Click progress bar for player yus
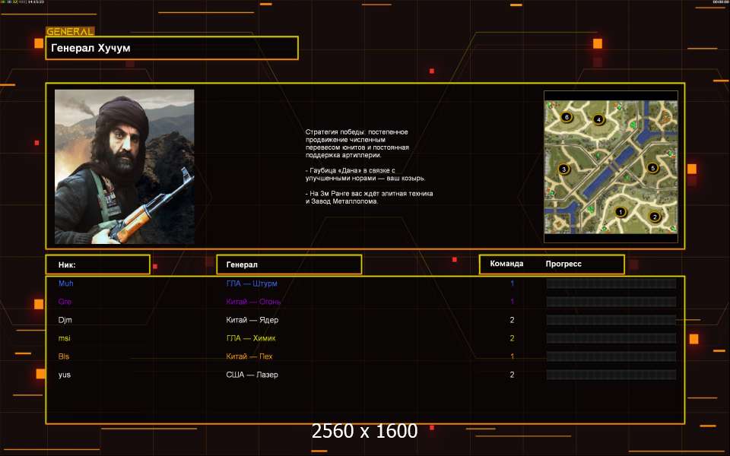The image size is (730, 456). [x=611, y=375]
